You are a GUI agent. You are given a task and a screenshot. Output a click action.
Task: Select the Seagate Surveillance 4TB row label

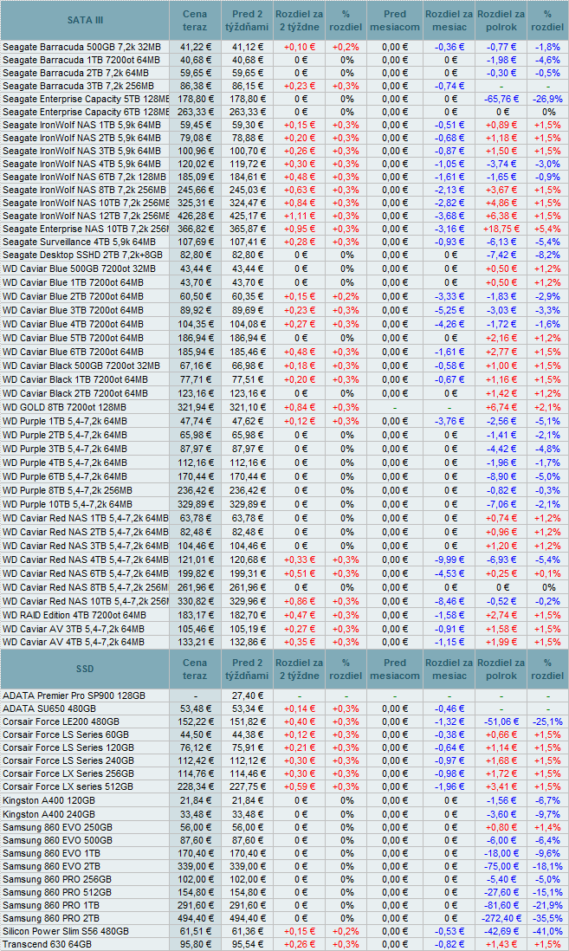point(79,241)
